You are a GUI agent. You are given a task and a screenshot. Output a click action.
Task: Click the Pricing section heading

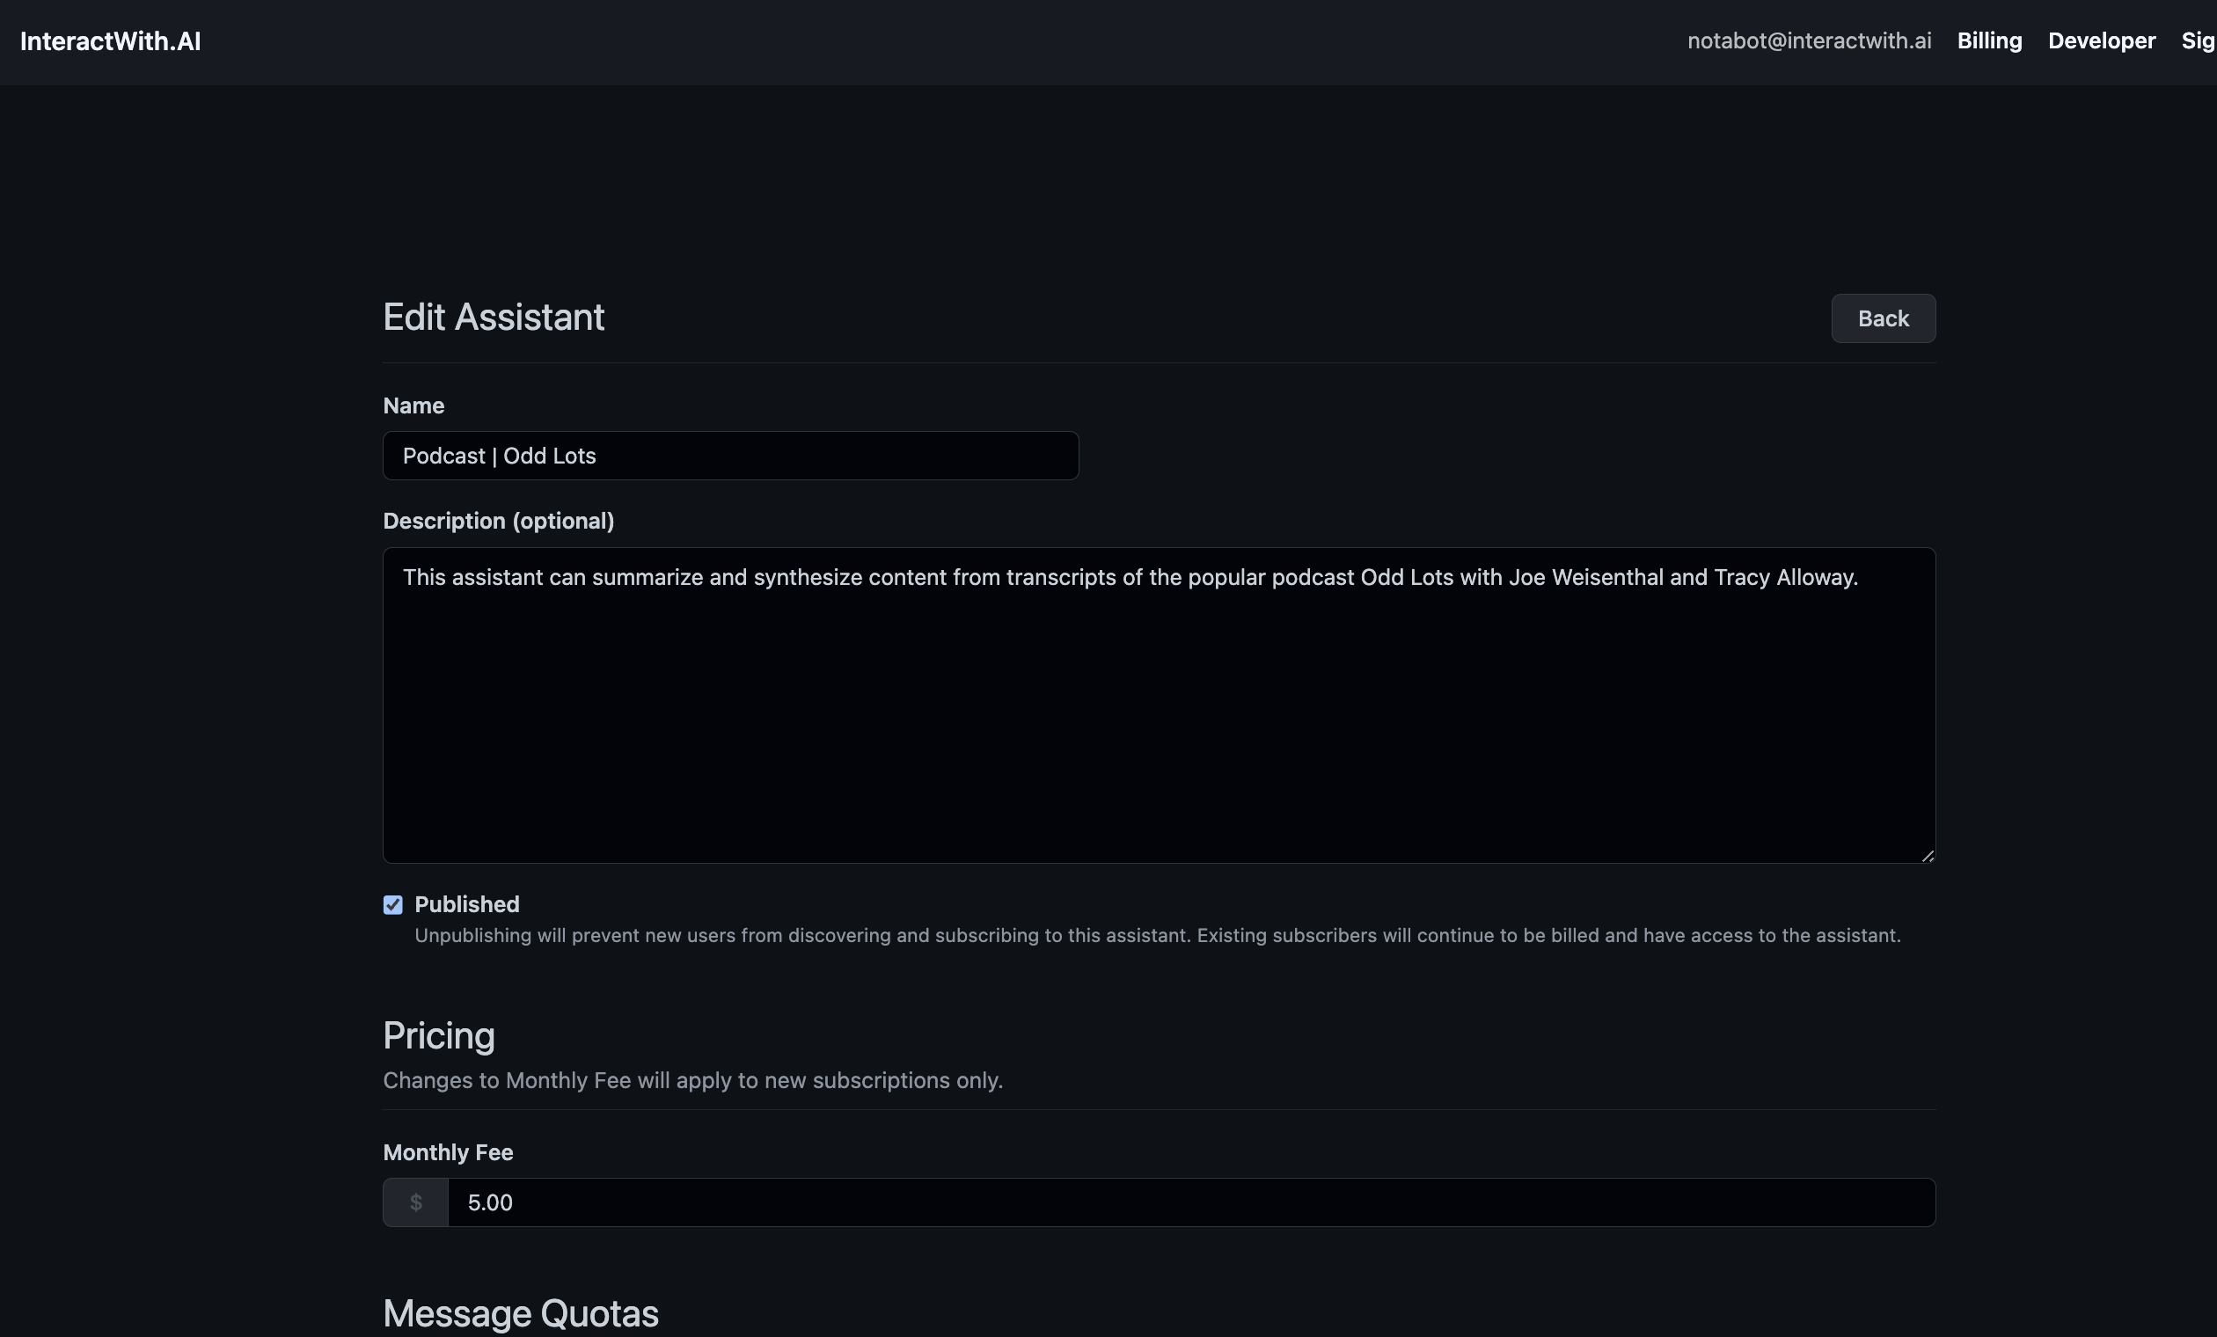pos(438,1035)
